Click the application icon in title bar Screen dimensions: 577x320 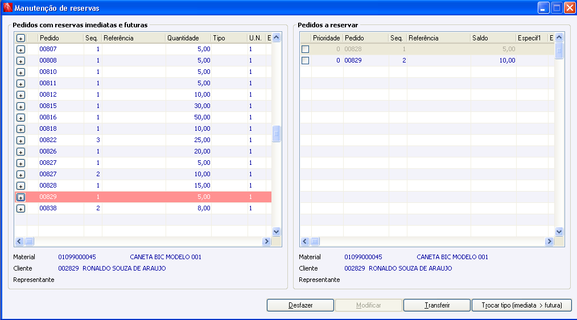tap(8, 7)
